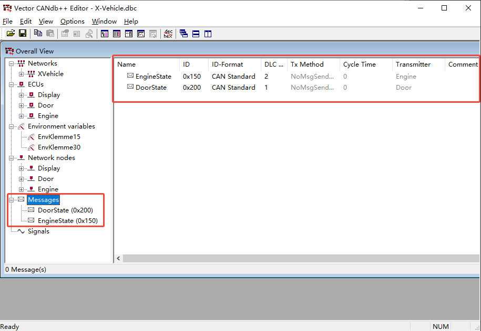Open the Edit menu
This screenshot has height=331, width=481.
[26, 22]
